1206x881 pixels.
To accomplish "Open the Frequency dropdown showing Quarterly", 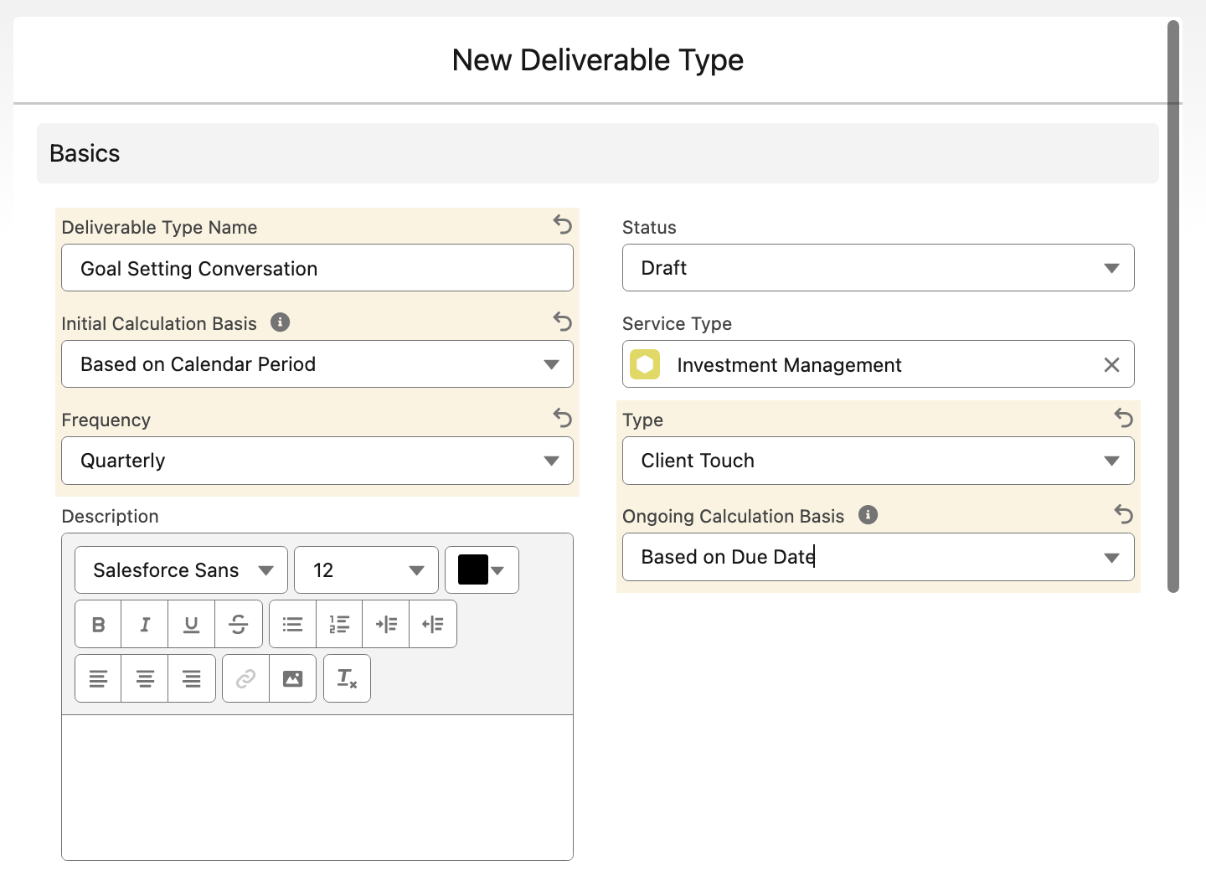I will (x=317, y=461).
